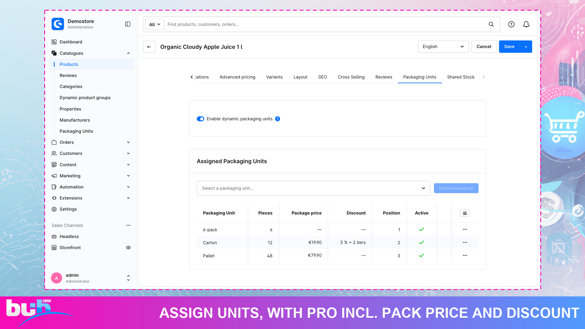The image size is (585, 329).
Task: Collapse the sidebar with the panel icon
Action: point(128,24)
